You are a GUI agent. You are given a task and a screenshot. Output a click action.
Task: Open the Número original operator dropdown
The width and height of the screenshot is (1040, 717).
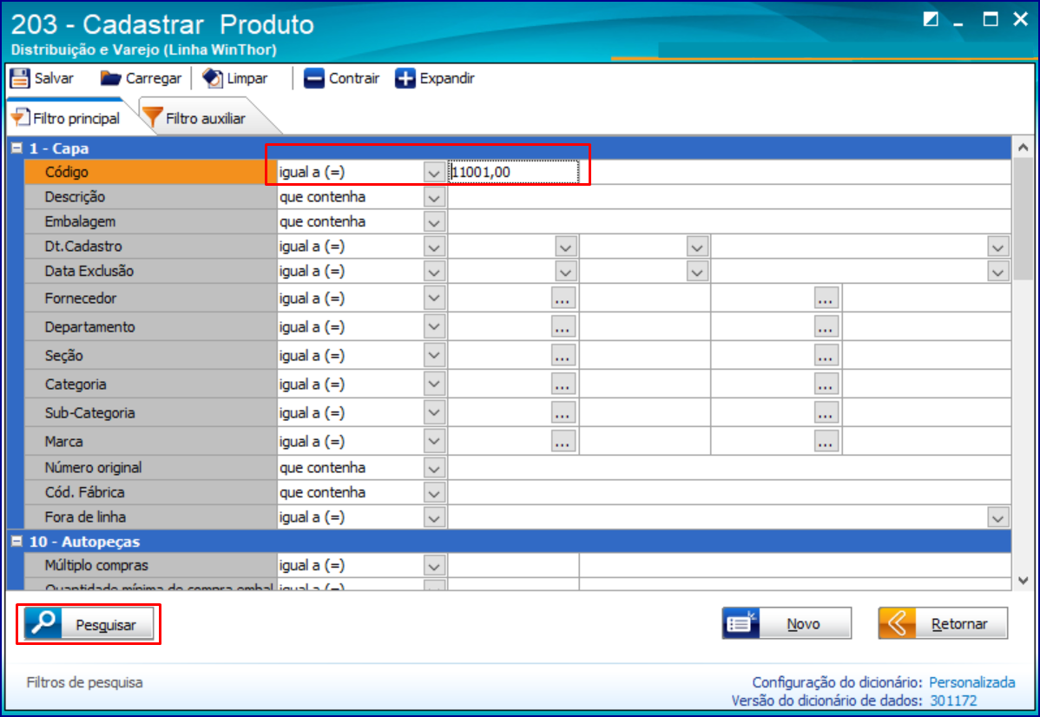point(434,468)
